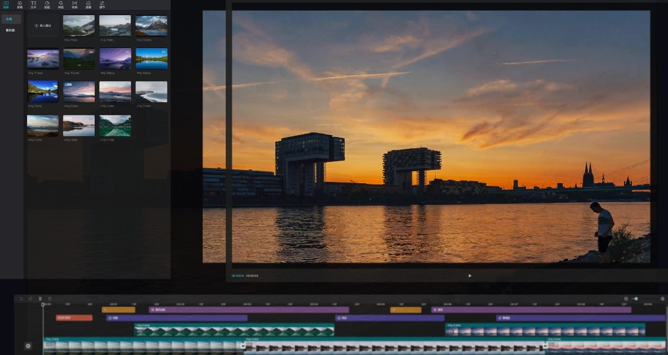Click the delete trash icon above timeline
Screen dimensions: 668x355
[x=49, y=298]
